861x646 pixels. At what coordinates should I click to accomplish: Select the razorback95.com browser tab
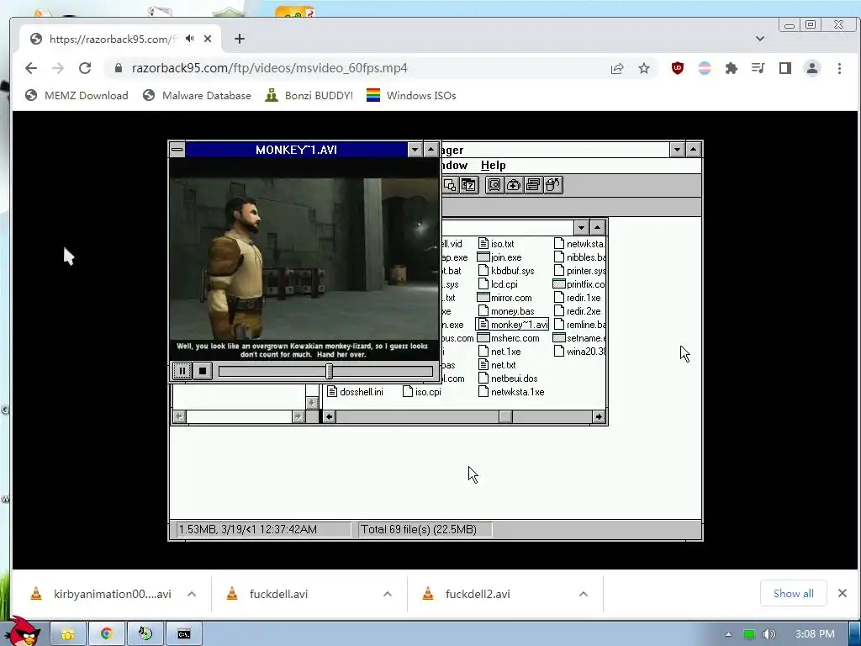(121, 39)
